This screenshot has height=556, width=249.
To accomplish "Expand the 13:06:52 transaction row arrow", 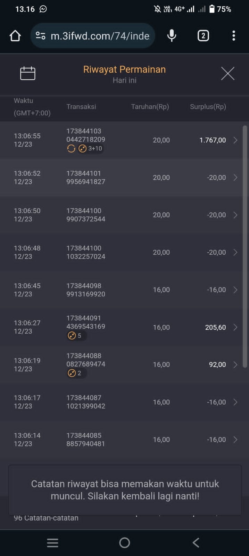I will pyautogui.click(x=235, y=178).
